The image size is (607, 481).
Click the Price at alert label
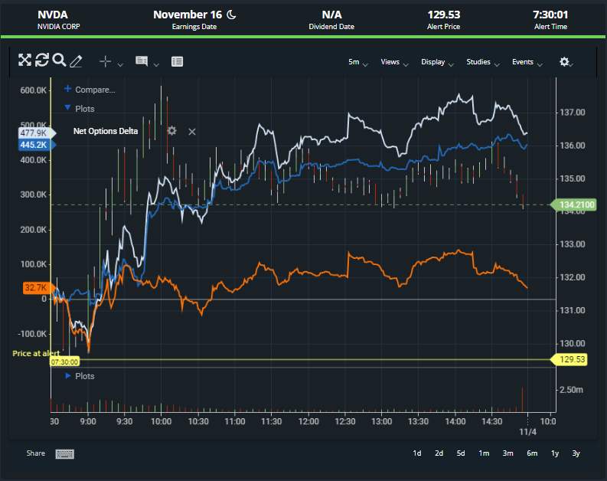pos(36,353)
